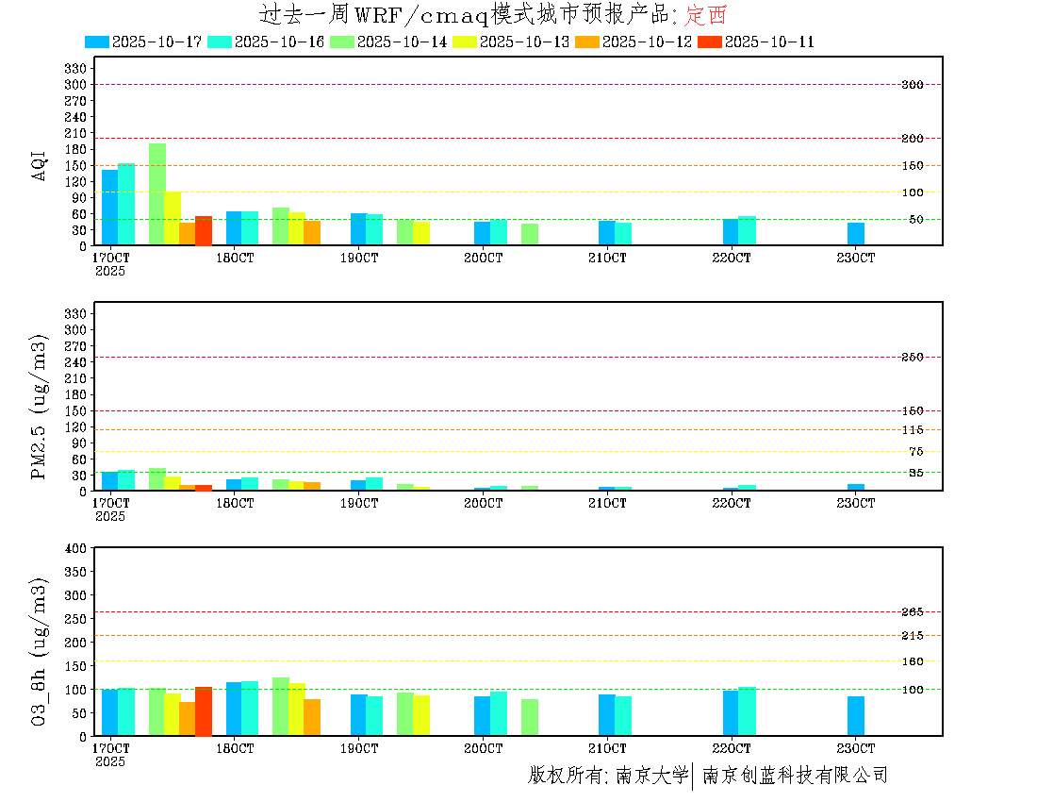Select the green 2025-10-14 legend swatch

(x=342, y=42)
